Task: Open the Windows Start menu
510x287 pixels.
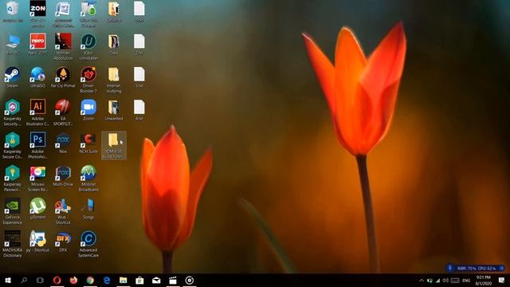Action: click(x=8, y=280)
